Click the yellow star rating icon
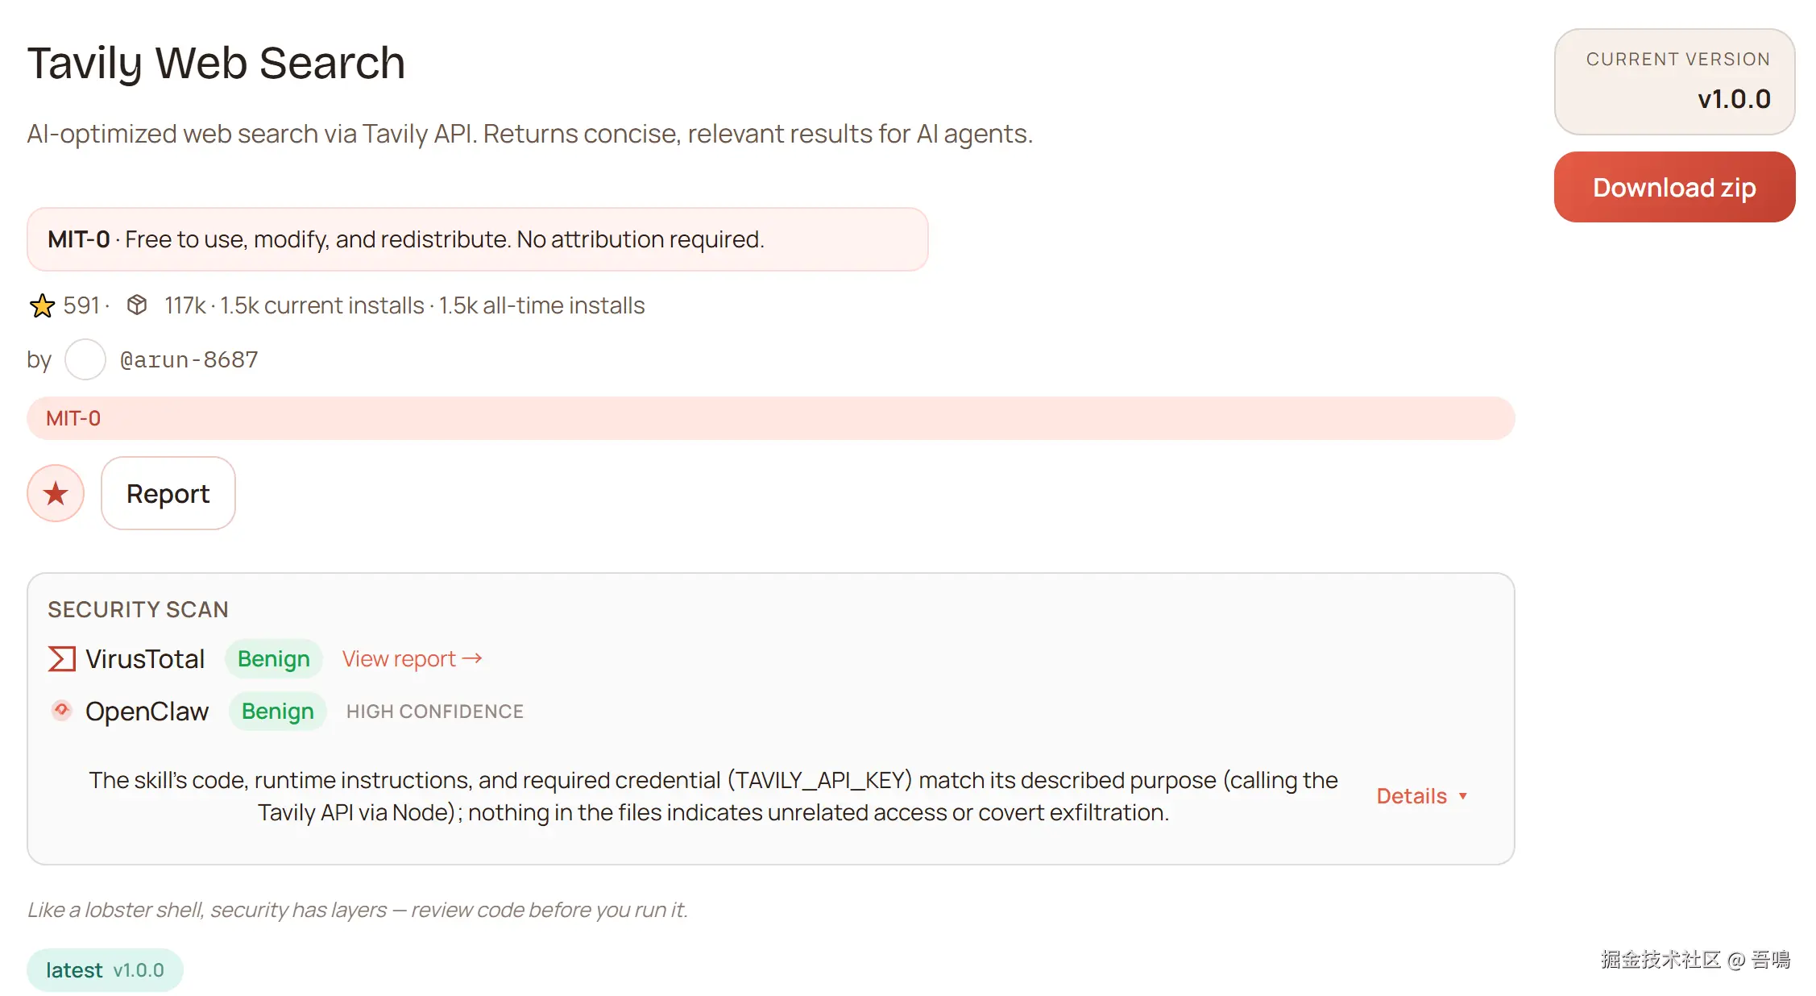The image size is (1816, 996). pos(42,306)
